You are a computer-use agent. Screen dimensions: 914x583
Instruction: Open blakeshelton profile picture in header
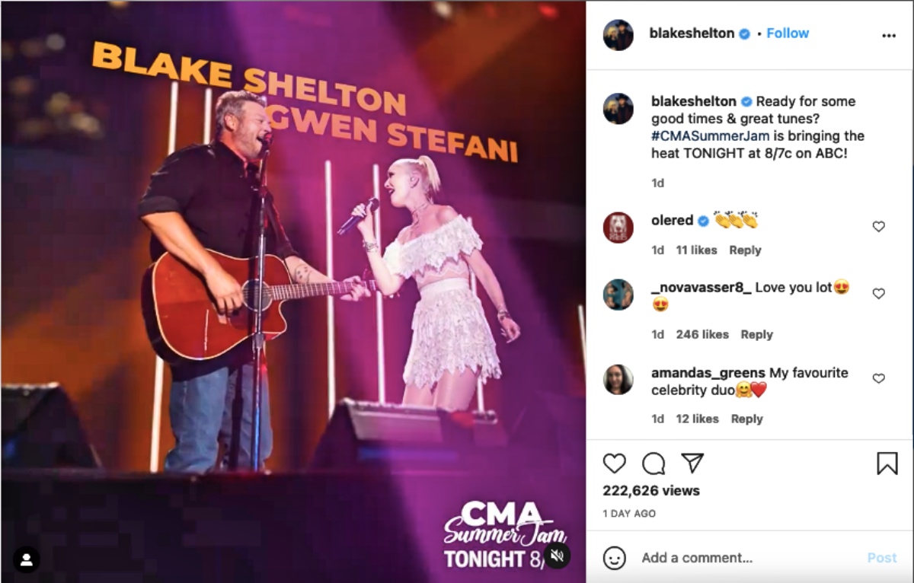(x=618, y=35)
